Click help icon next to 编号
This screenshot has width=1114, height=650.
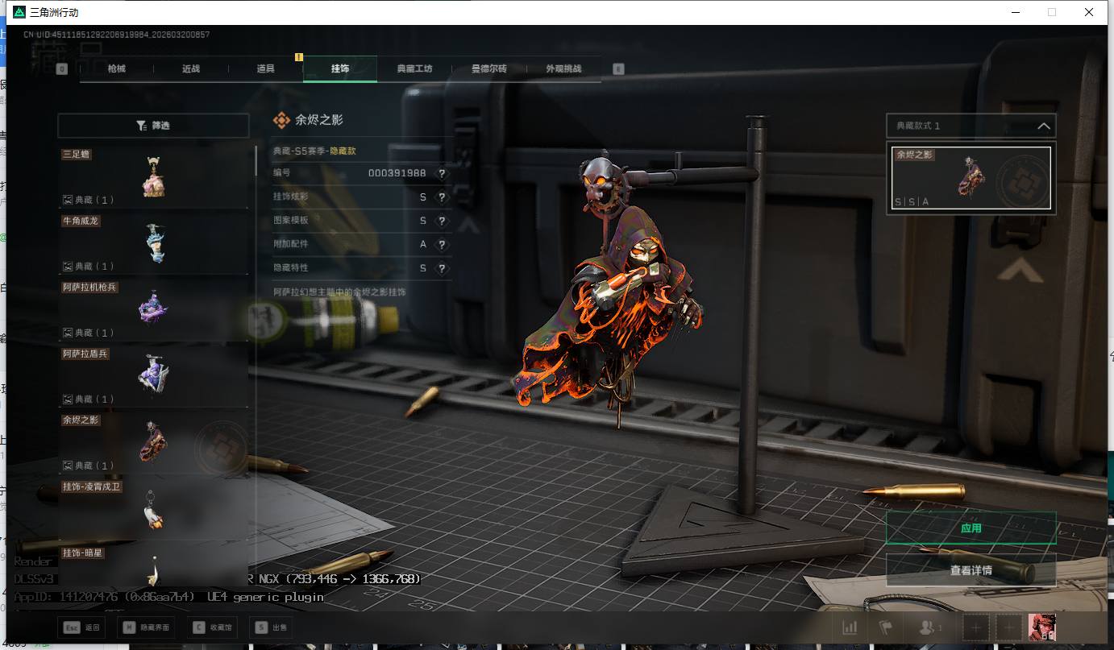(441, 173)
